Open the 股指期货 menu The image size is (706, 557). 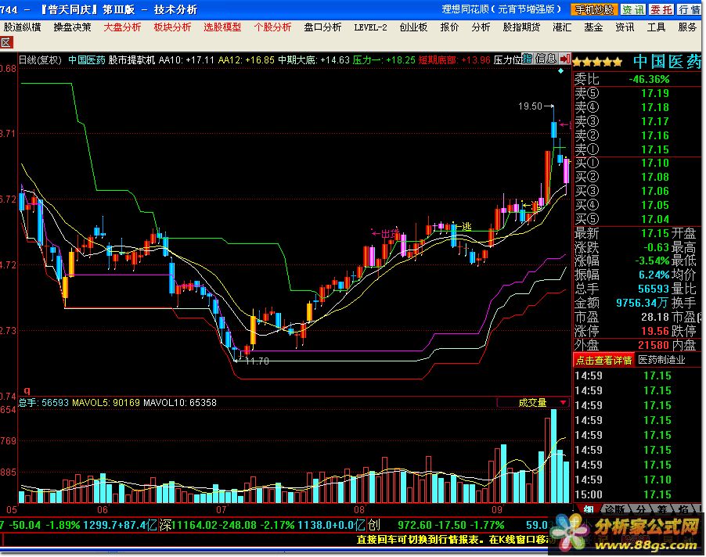(521, 27)
